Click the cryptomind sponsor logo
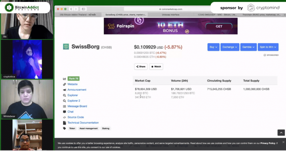The height and width of the screenshot is (151, 286). pyautogui.click(x=263, y=8)
